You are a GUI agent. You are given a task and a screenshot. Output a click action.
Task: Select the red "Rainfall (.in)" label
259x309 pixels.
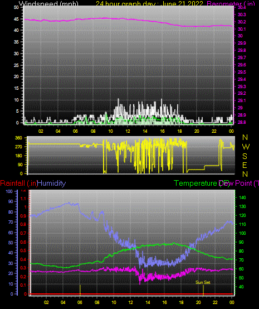coord(19,184)
